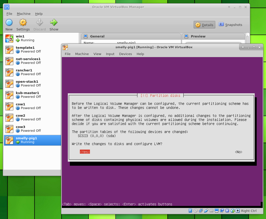
Task: Click the Preview section monitor icon
Action: click(186, 36)
